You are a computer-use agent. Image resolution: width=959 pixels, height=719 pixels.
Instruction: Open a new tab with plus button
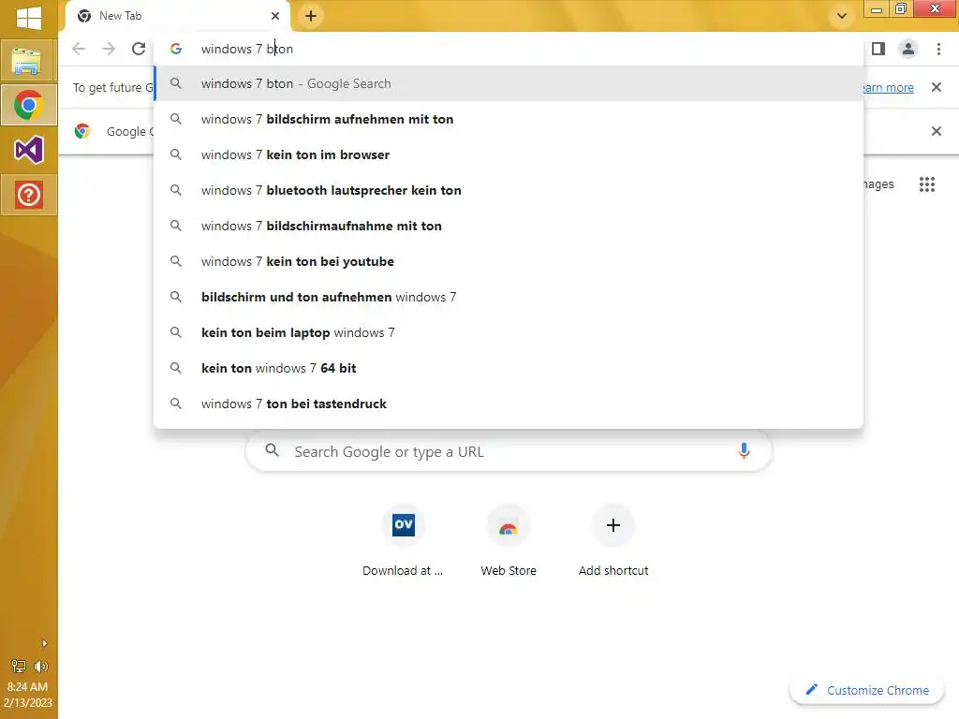click(x=311, y=16)
